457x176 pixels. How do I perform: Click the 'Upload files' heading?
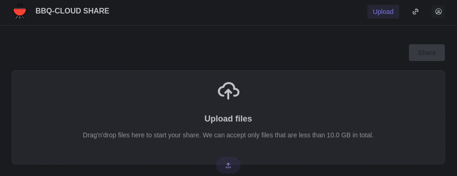228,119
